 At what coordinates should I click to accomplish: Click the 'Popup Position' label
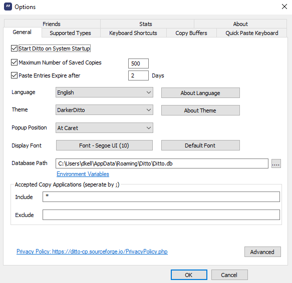(x=29, y=127)
